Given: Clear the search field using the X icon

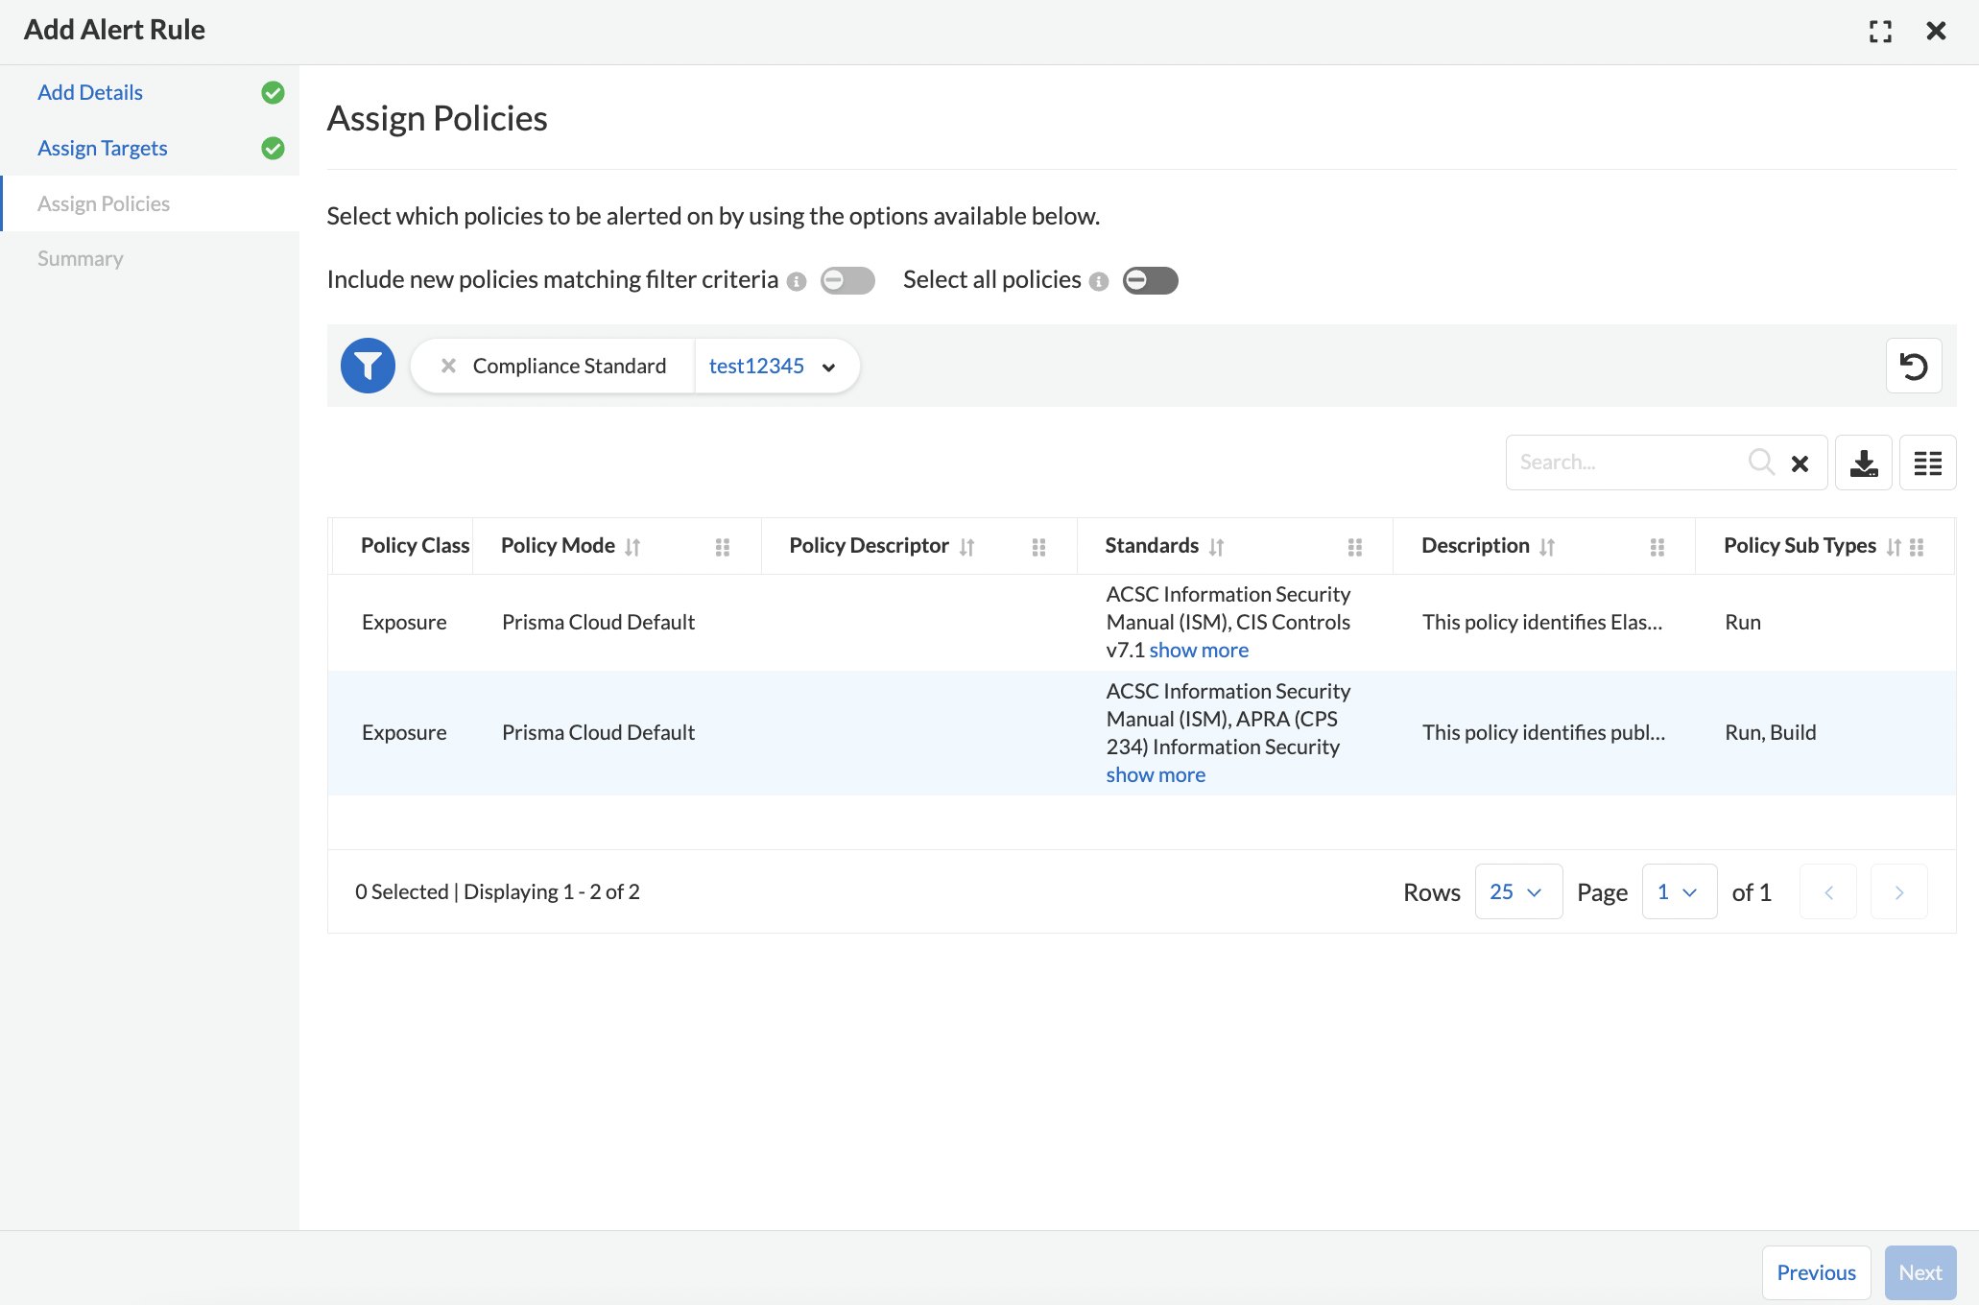Looking at the screenshot, I should [x=1800, y=463].
